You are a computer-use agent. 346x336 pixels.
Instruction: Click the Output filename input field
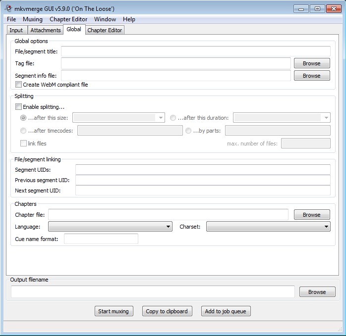153,292
